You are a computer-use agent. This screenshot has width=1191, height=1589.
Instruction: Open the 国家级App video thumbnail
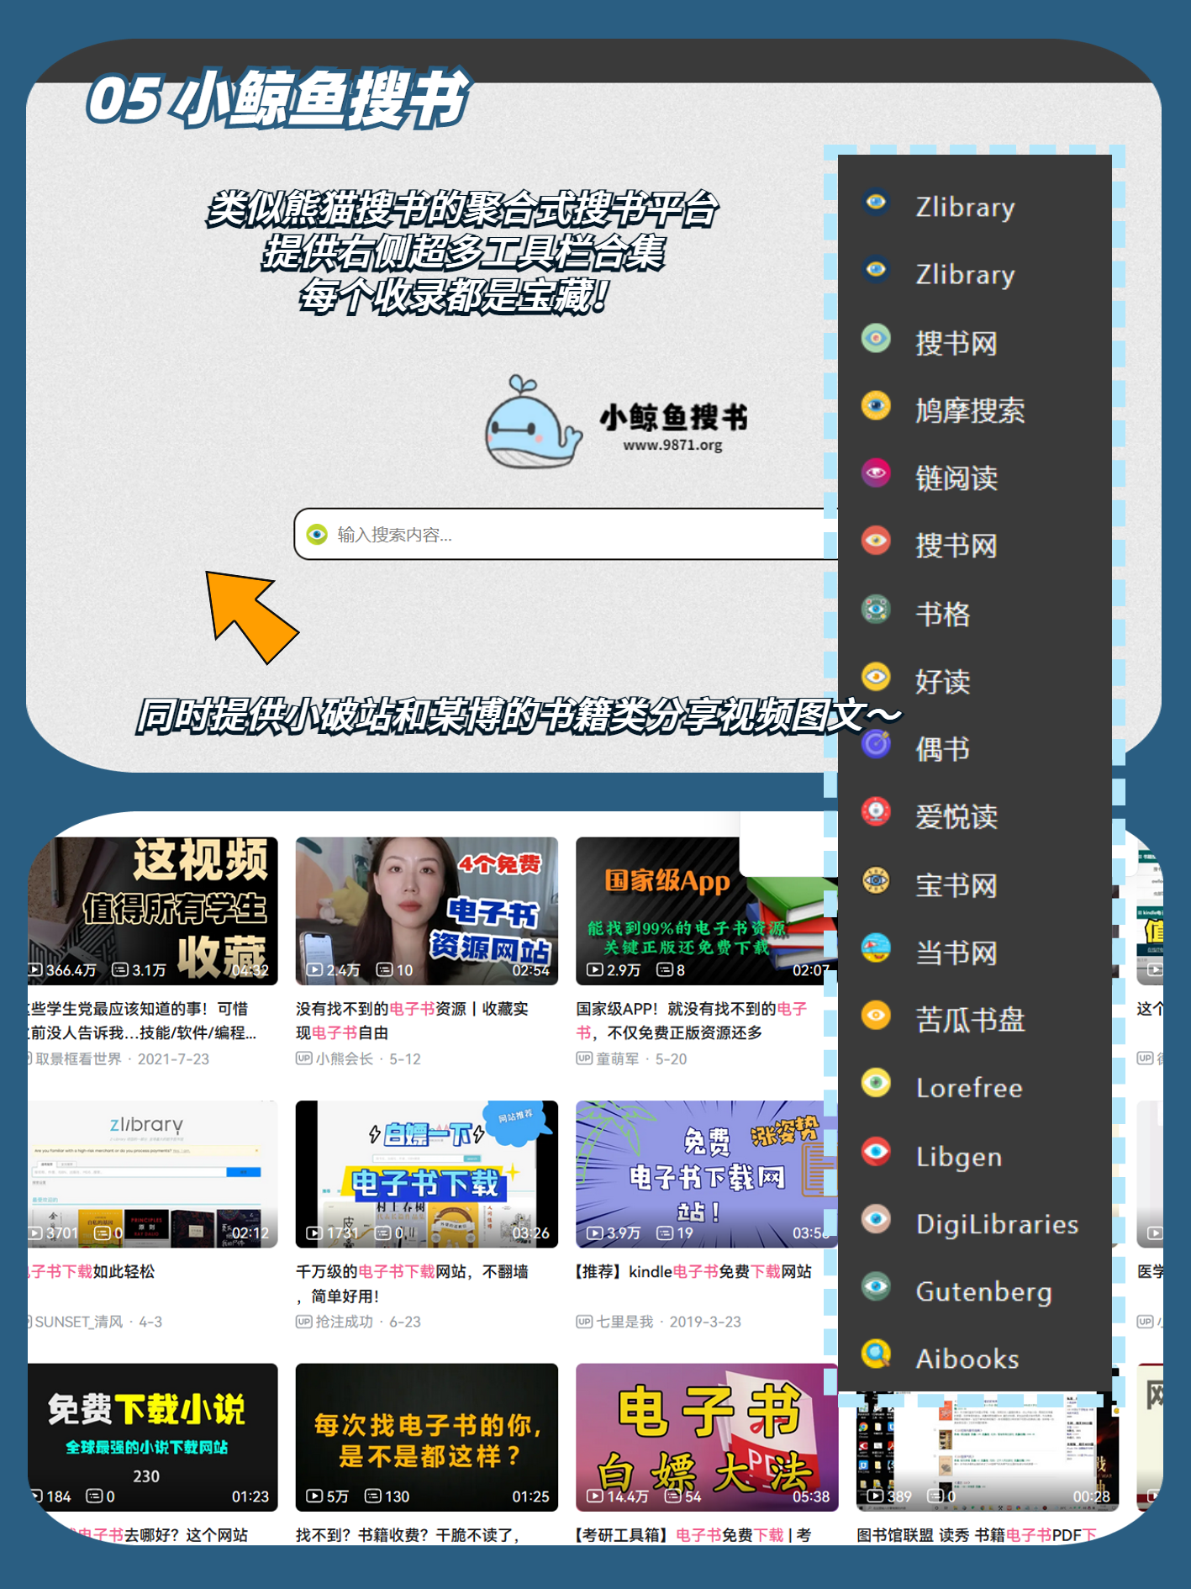click(x=707, y=911)
